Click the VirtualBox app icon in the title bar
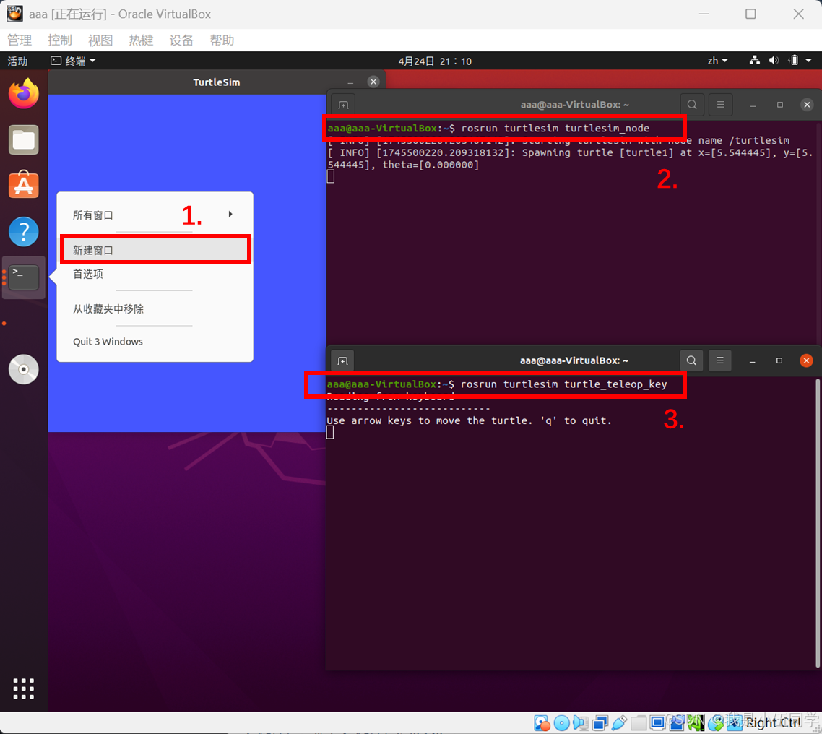The height and width of the screenshot is (734, 822). (x=14, y=14)
